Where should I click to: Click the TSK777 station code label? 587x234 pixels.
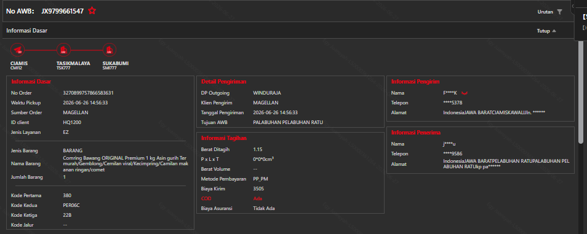coord(63,68)
